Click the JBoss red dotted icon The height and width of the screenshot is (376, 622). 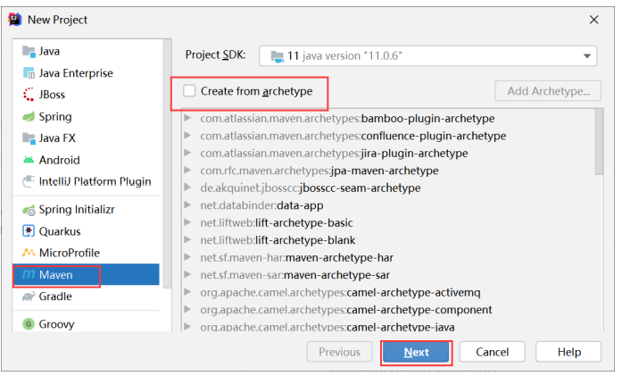tap(29, 95)
